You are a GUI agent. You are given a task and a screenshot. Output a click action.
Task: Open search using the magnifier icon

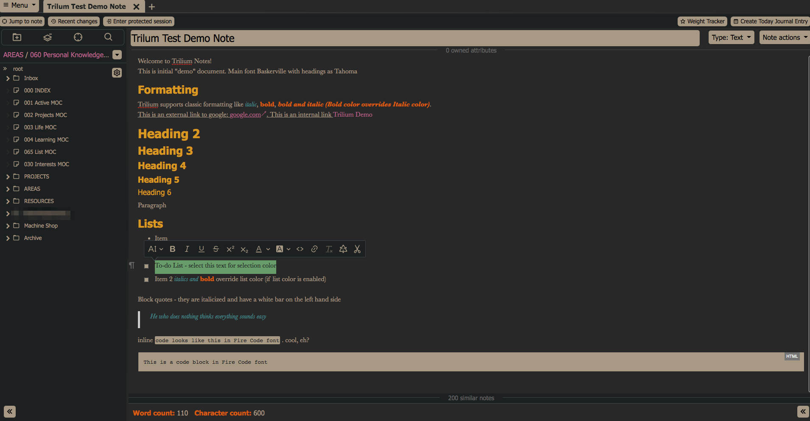coord(108,37)
